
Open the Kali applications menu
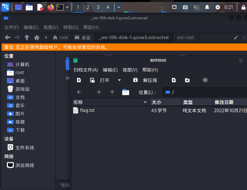click(5, 7)
